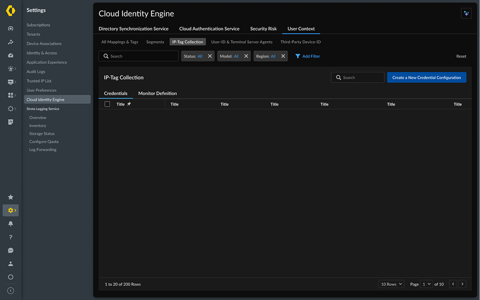This screenshot has height=300, width=480.
Task: Click the yellow hexagon product logo
Action: point(10,10)
